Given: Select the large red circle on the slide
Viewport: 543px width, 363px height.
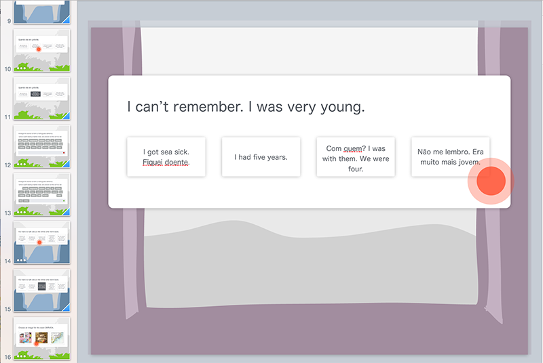Looking at the screenshot, I should pos(490,181).
